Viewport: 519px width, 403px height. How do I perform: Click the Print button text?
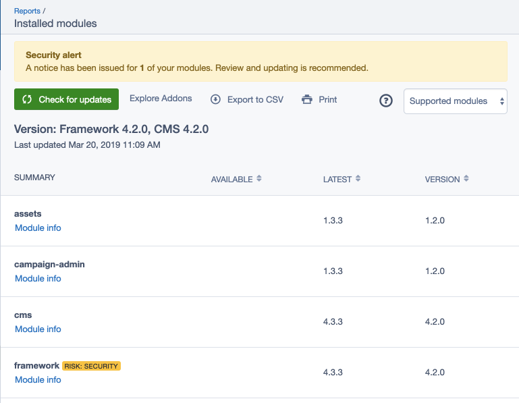pyautogui.click(x=327, y=99)
